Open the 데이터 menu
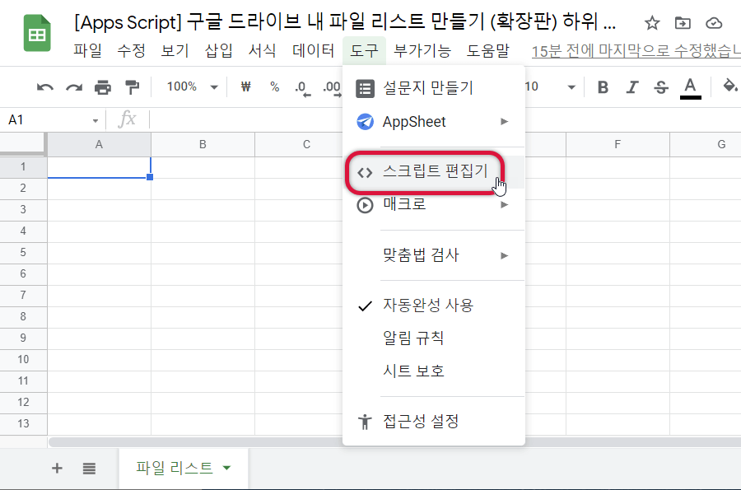 tap(314, 51)
